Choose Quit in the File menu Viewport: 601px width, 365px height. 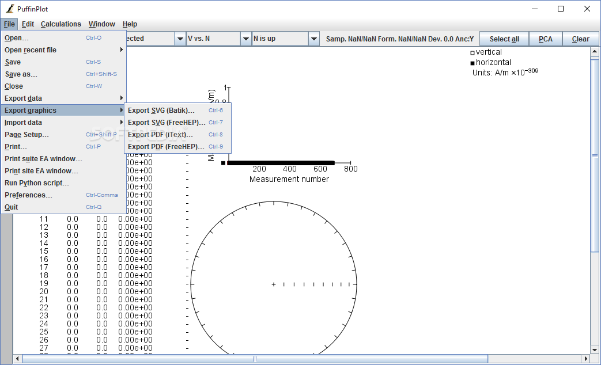[x=63, y=207]
